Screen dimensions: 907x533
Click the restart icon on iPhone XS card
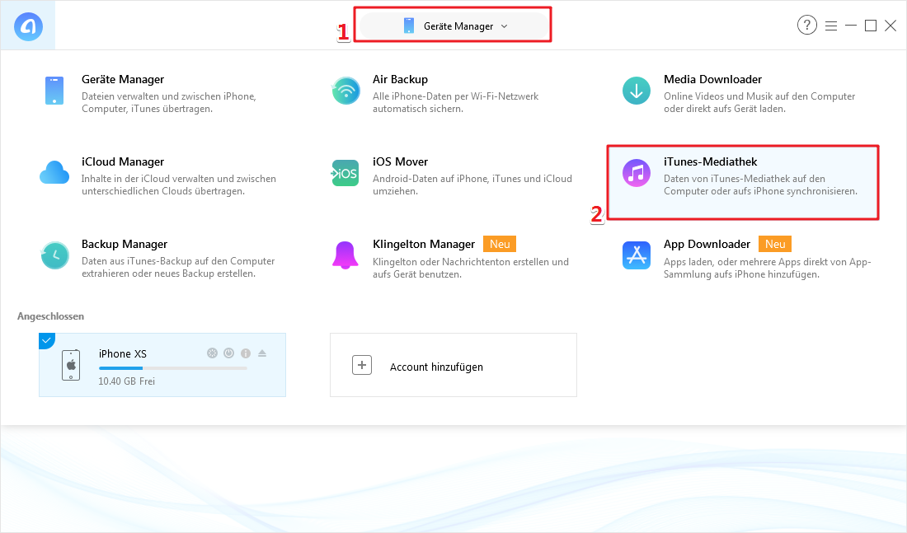(212, 353)
